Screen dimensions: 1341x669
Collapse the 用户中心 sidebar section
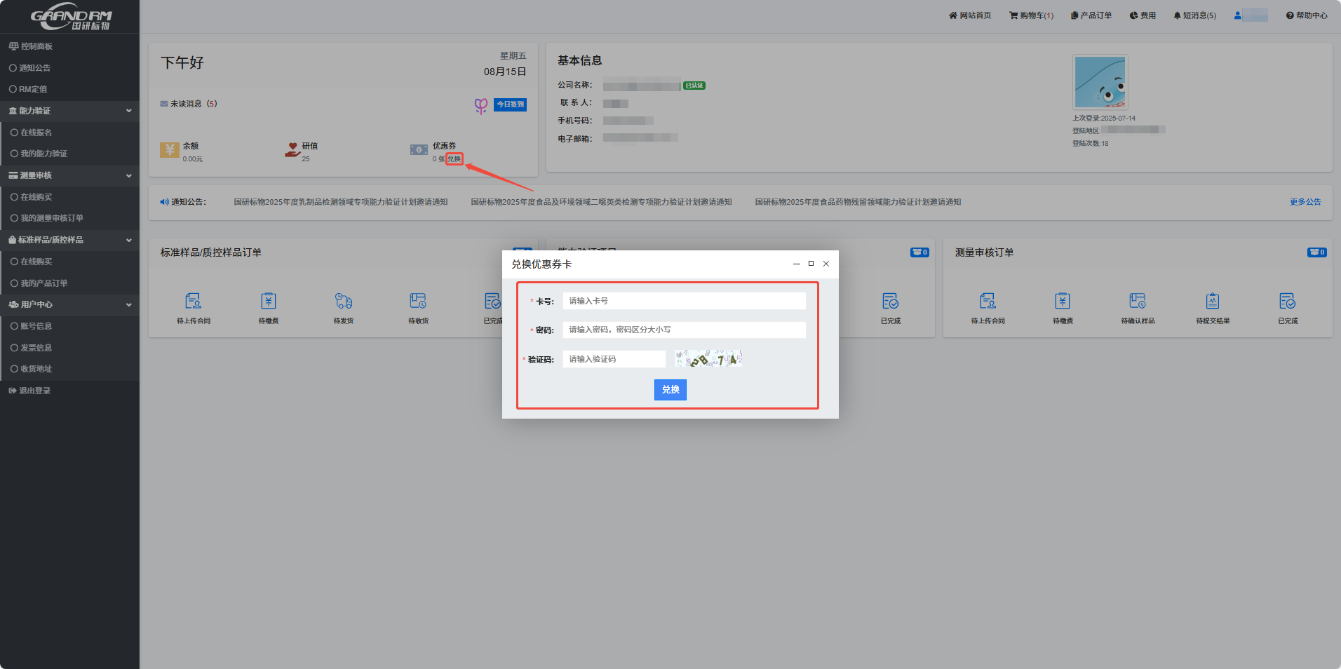[128, 304]
